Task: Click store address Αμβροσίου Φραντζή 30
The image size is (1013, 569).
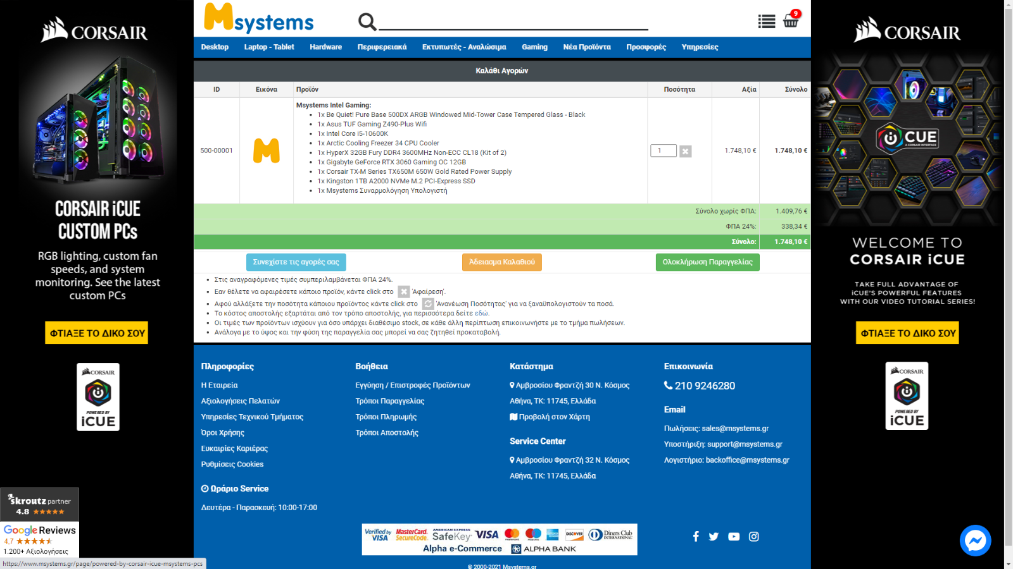Action: tap(570, 385)
